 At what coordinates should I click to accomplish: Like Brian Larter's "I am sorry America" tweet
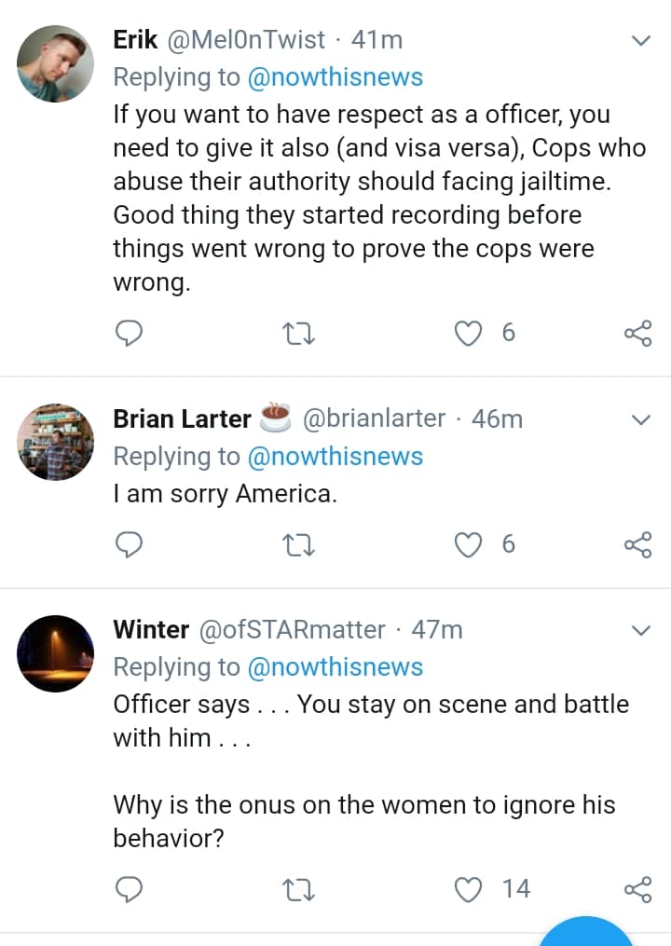[x=469, y=543]
